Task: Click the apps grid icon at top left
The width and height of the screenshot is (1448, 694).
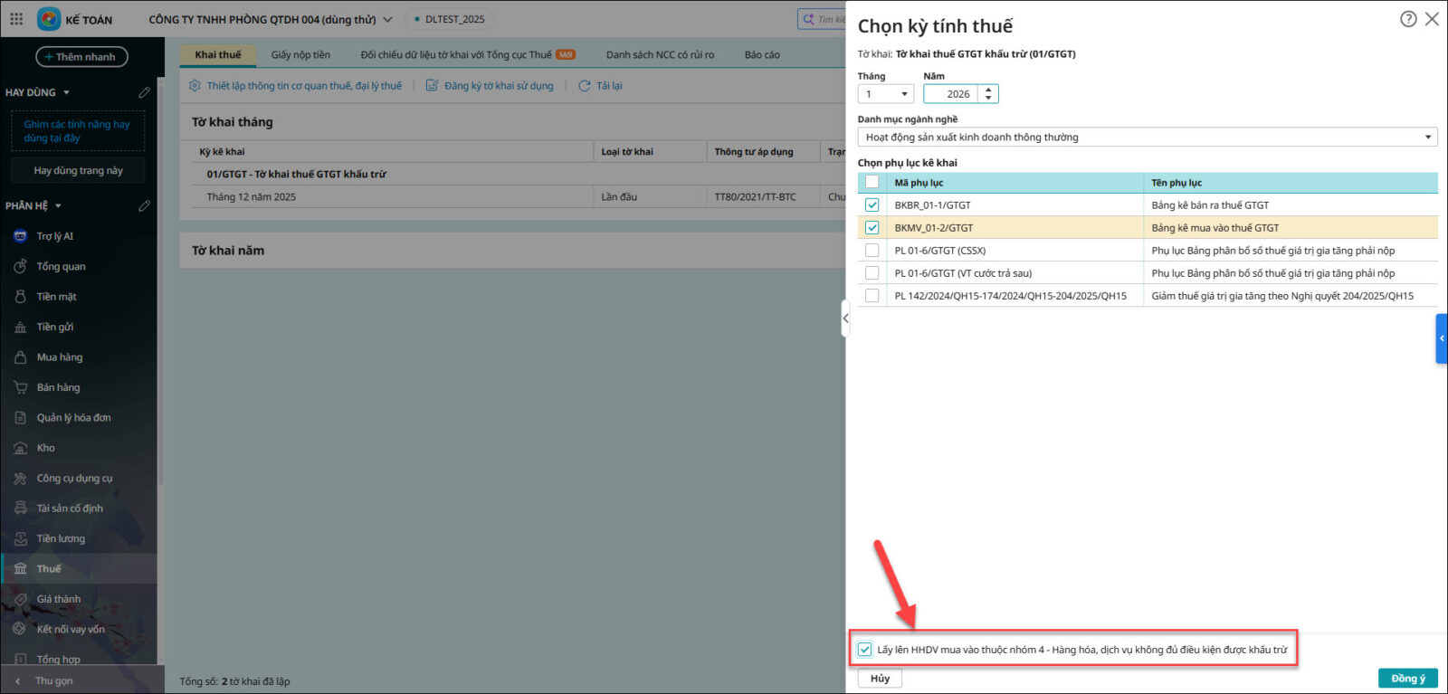Action: coord(16,19)
